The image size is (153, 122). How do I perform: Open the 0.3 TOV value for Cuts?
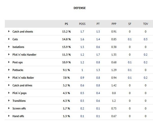click(x=146, y=39)
